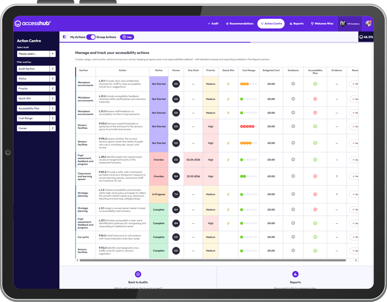The width and height of the screenshot is (387, 302).
Task: Toggle My Actions / Group Actions switch
Action: [91, 37]
